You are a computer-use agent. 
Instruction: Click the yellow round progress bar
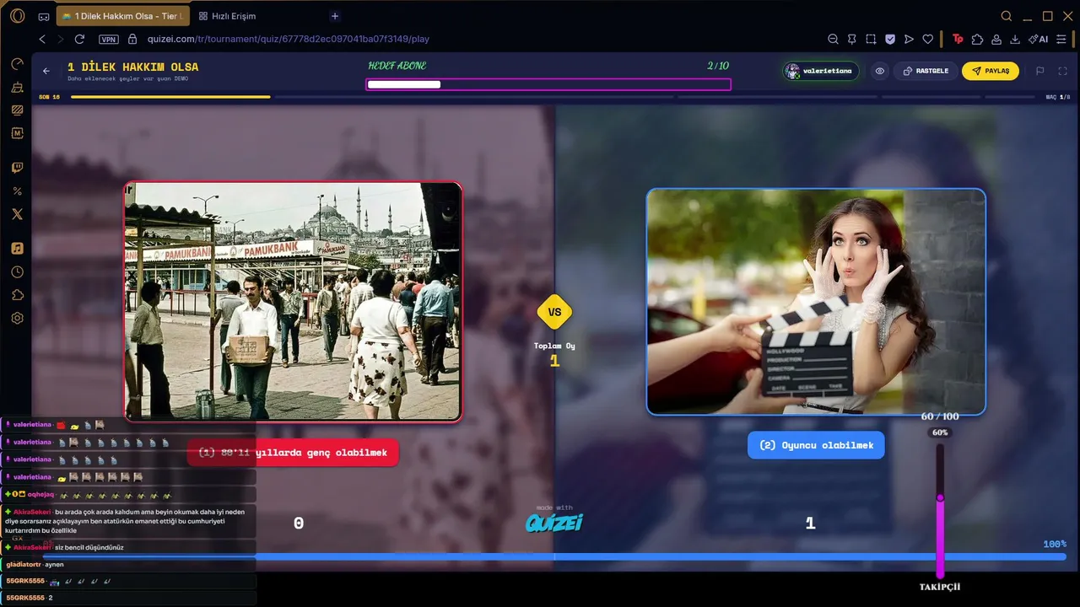click(x=170, y=97)
